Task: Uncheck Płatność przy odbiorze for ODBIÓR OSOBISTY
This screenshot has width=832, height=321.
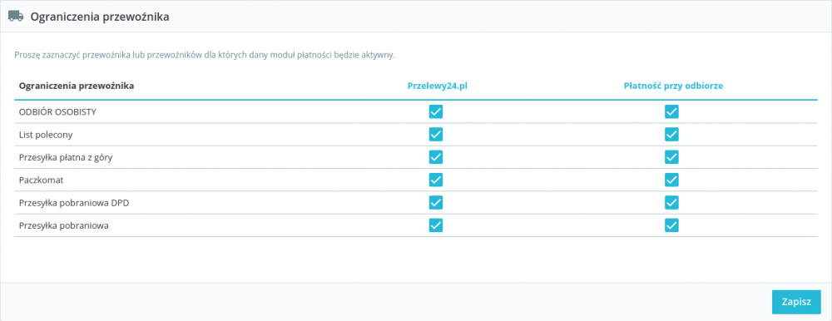Action: pos(671,112)
